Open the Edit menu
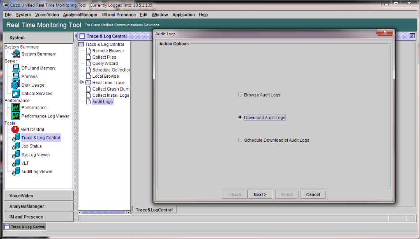 (x=143, y=15)
